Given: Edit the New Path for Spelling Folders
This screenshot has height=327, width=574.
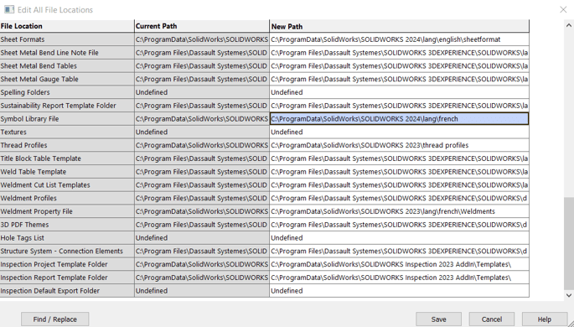Looking at the screenshot, I should pos(400,92).
